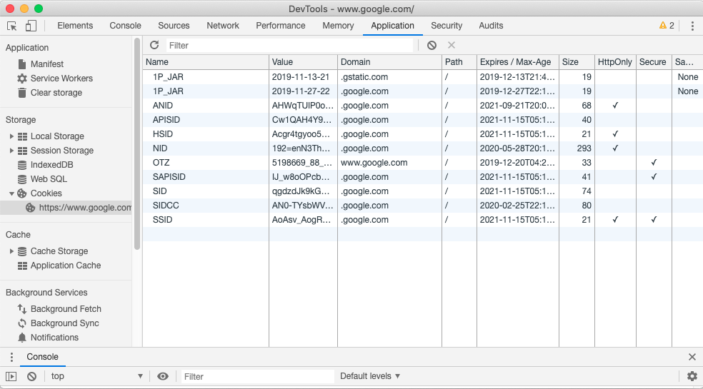Show the console sidebar
The width and height of the screenshot is (703, 389).
[11, 376]
